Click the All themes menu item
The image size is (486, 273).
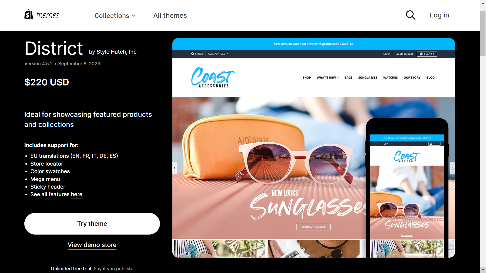[170, 15]
